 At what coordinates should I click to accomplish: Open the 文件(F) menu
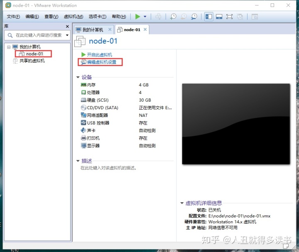click(x=13, y=17)
